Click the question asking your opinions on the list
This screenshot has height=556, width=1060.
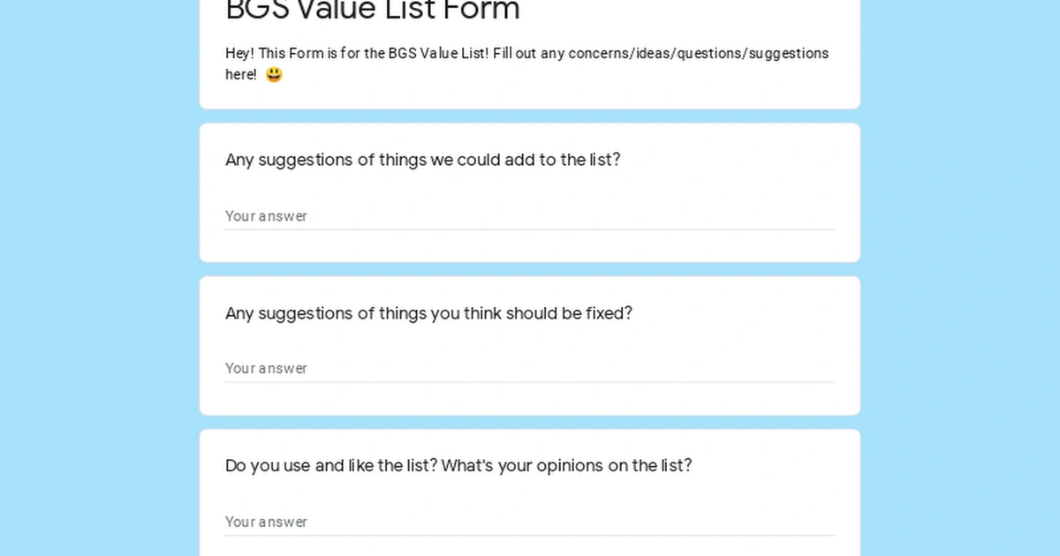click(458, 465)
